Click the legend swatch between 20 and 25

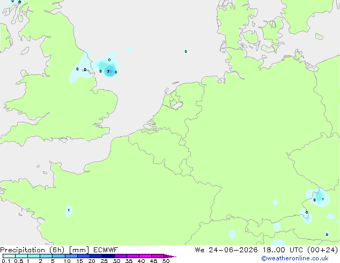[x=95, y=256]
